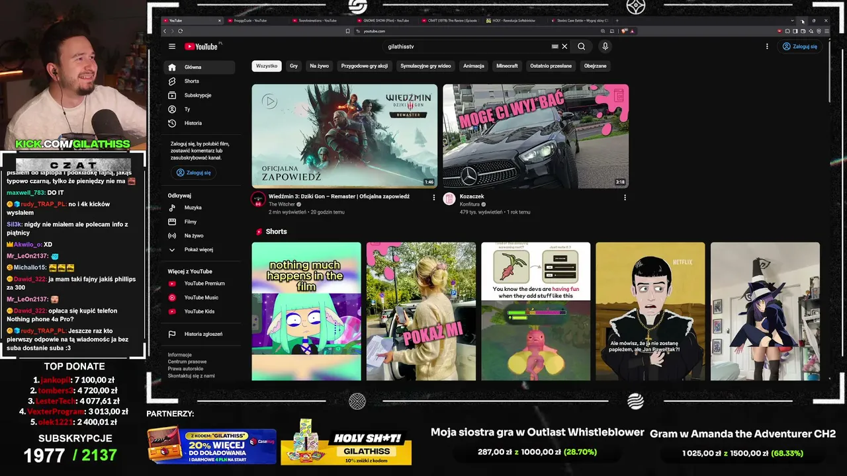Open the on-screen keyboard icon in search
Screen dimensions: 847x476
click(555, 46)
